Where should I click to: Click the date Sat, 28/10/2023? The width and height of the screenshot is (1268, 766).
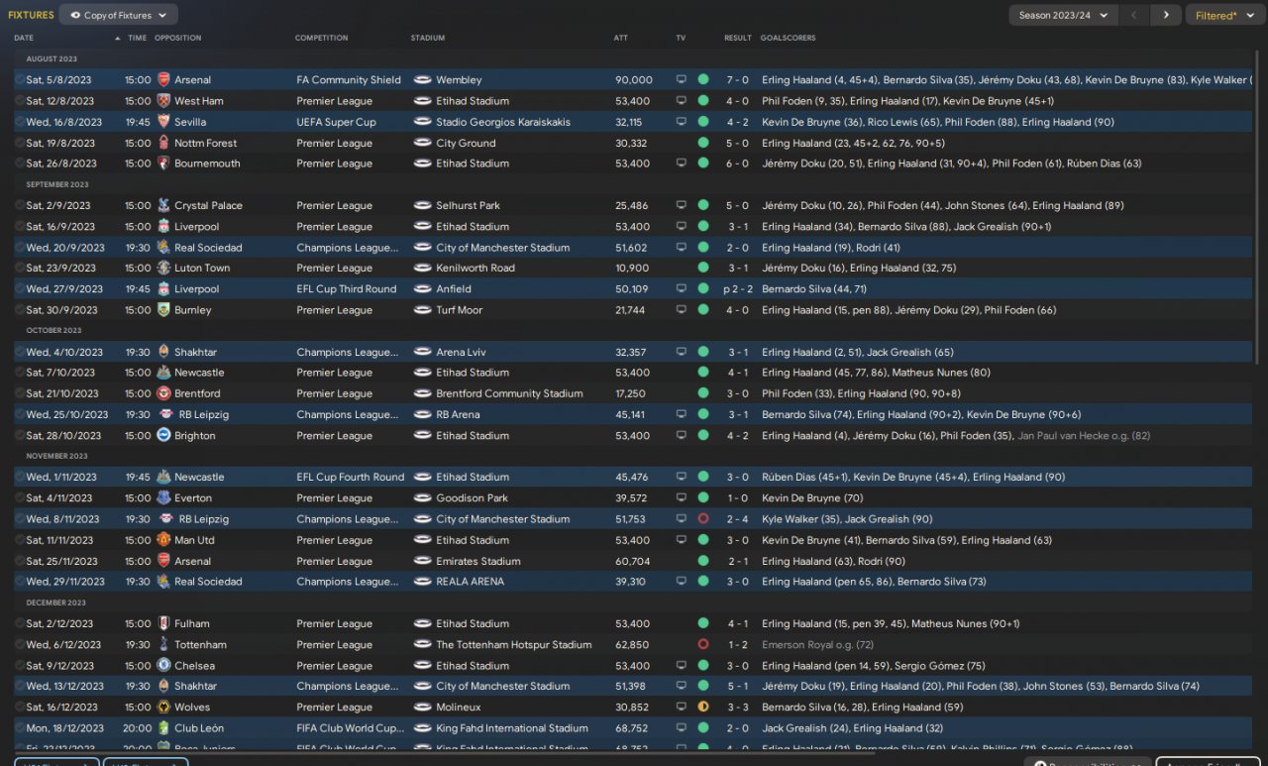point(63,436)
